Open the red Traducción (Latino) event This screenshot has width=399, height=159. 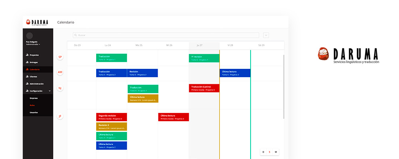[204, 88]
